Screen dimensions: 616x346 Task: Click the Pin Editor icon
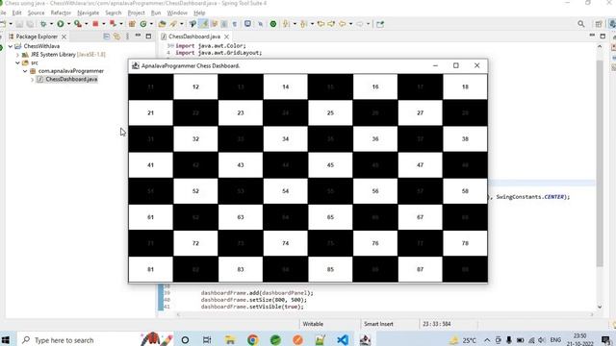[x=380, y=24]
